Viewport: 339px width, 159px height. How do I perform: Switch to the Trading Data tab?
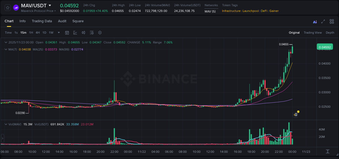[x=42, y=21]
